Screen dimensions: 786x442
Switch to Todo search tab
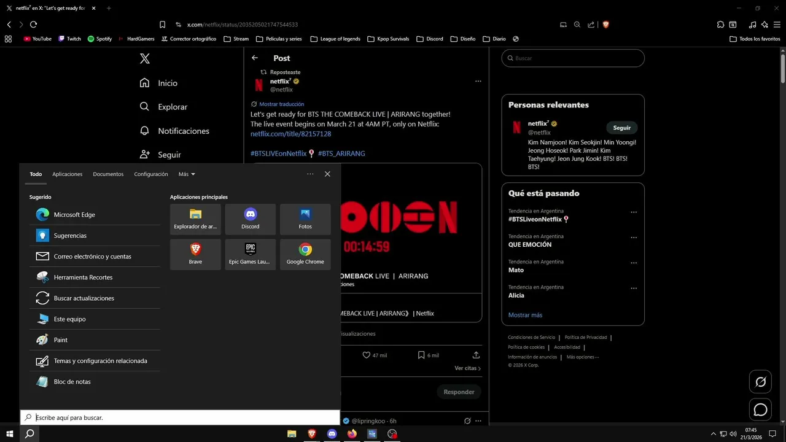pyautogui.click(x=36, y=174)
